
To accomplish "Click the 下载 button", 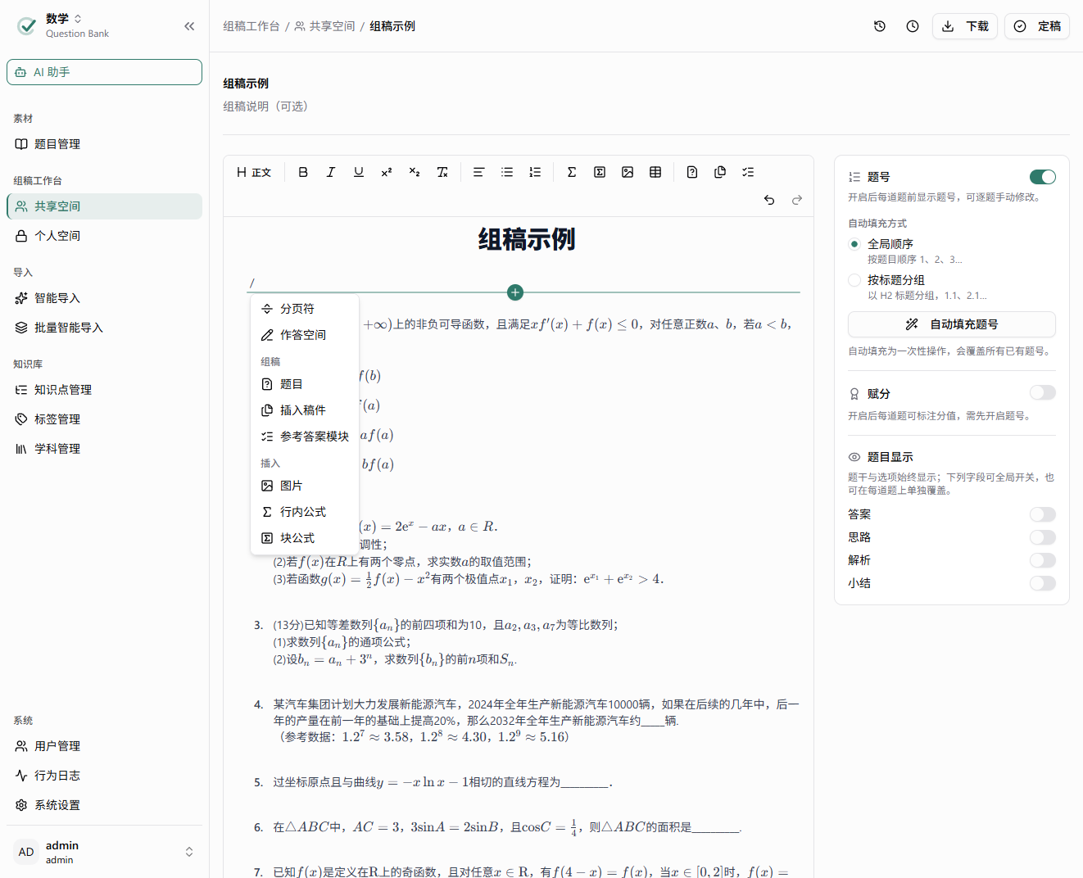I will 965,26.
